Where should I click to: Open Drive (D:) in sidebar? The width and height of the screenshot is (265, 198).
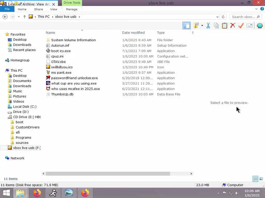tap(21, 112)
